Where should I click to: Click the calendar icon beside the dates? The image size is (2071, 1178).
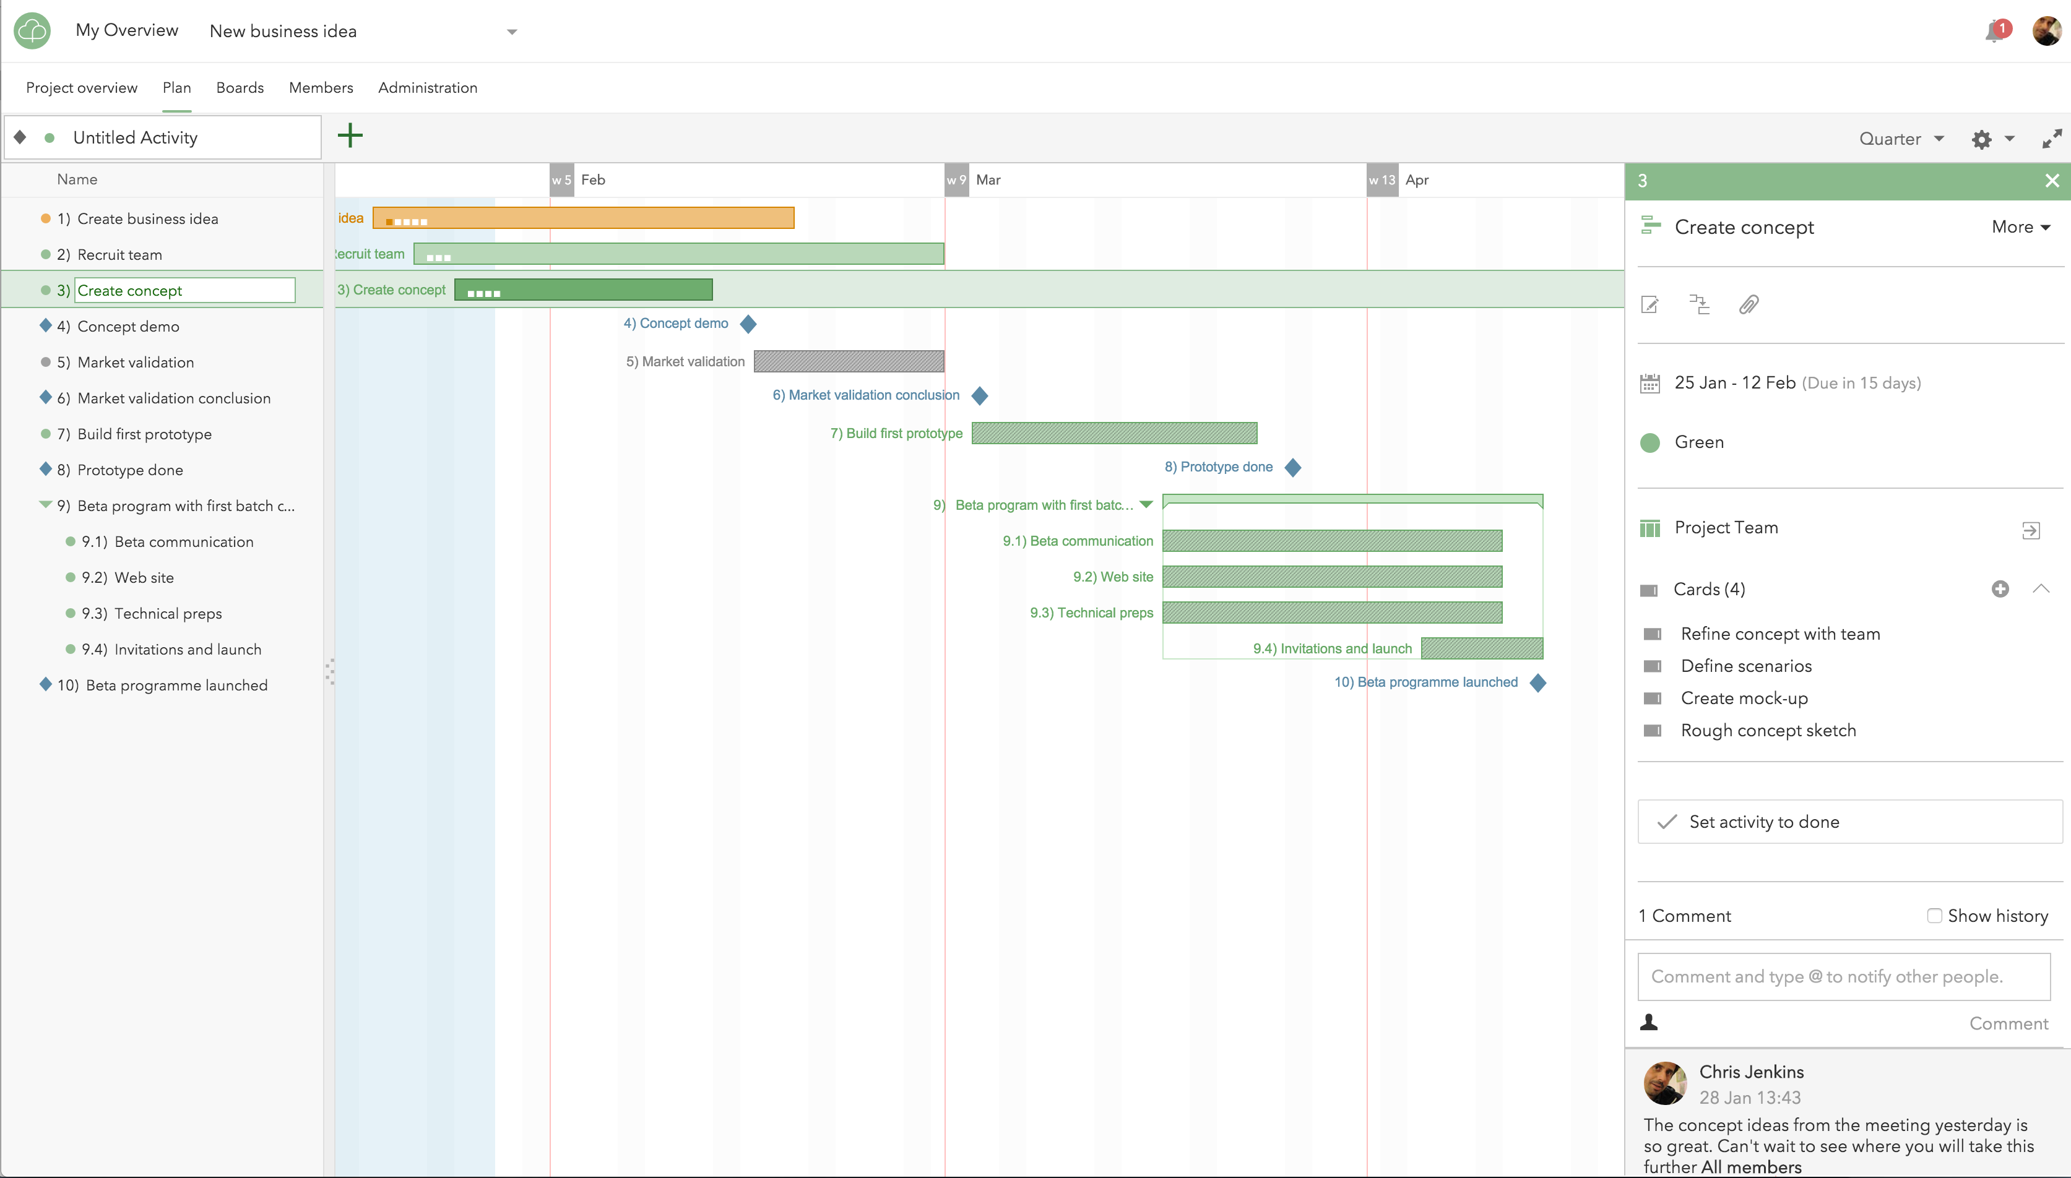point(1649,383)
